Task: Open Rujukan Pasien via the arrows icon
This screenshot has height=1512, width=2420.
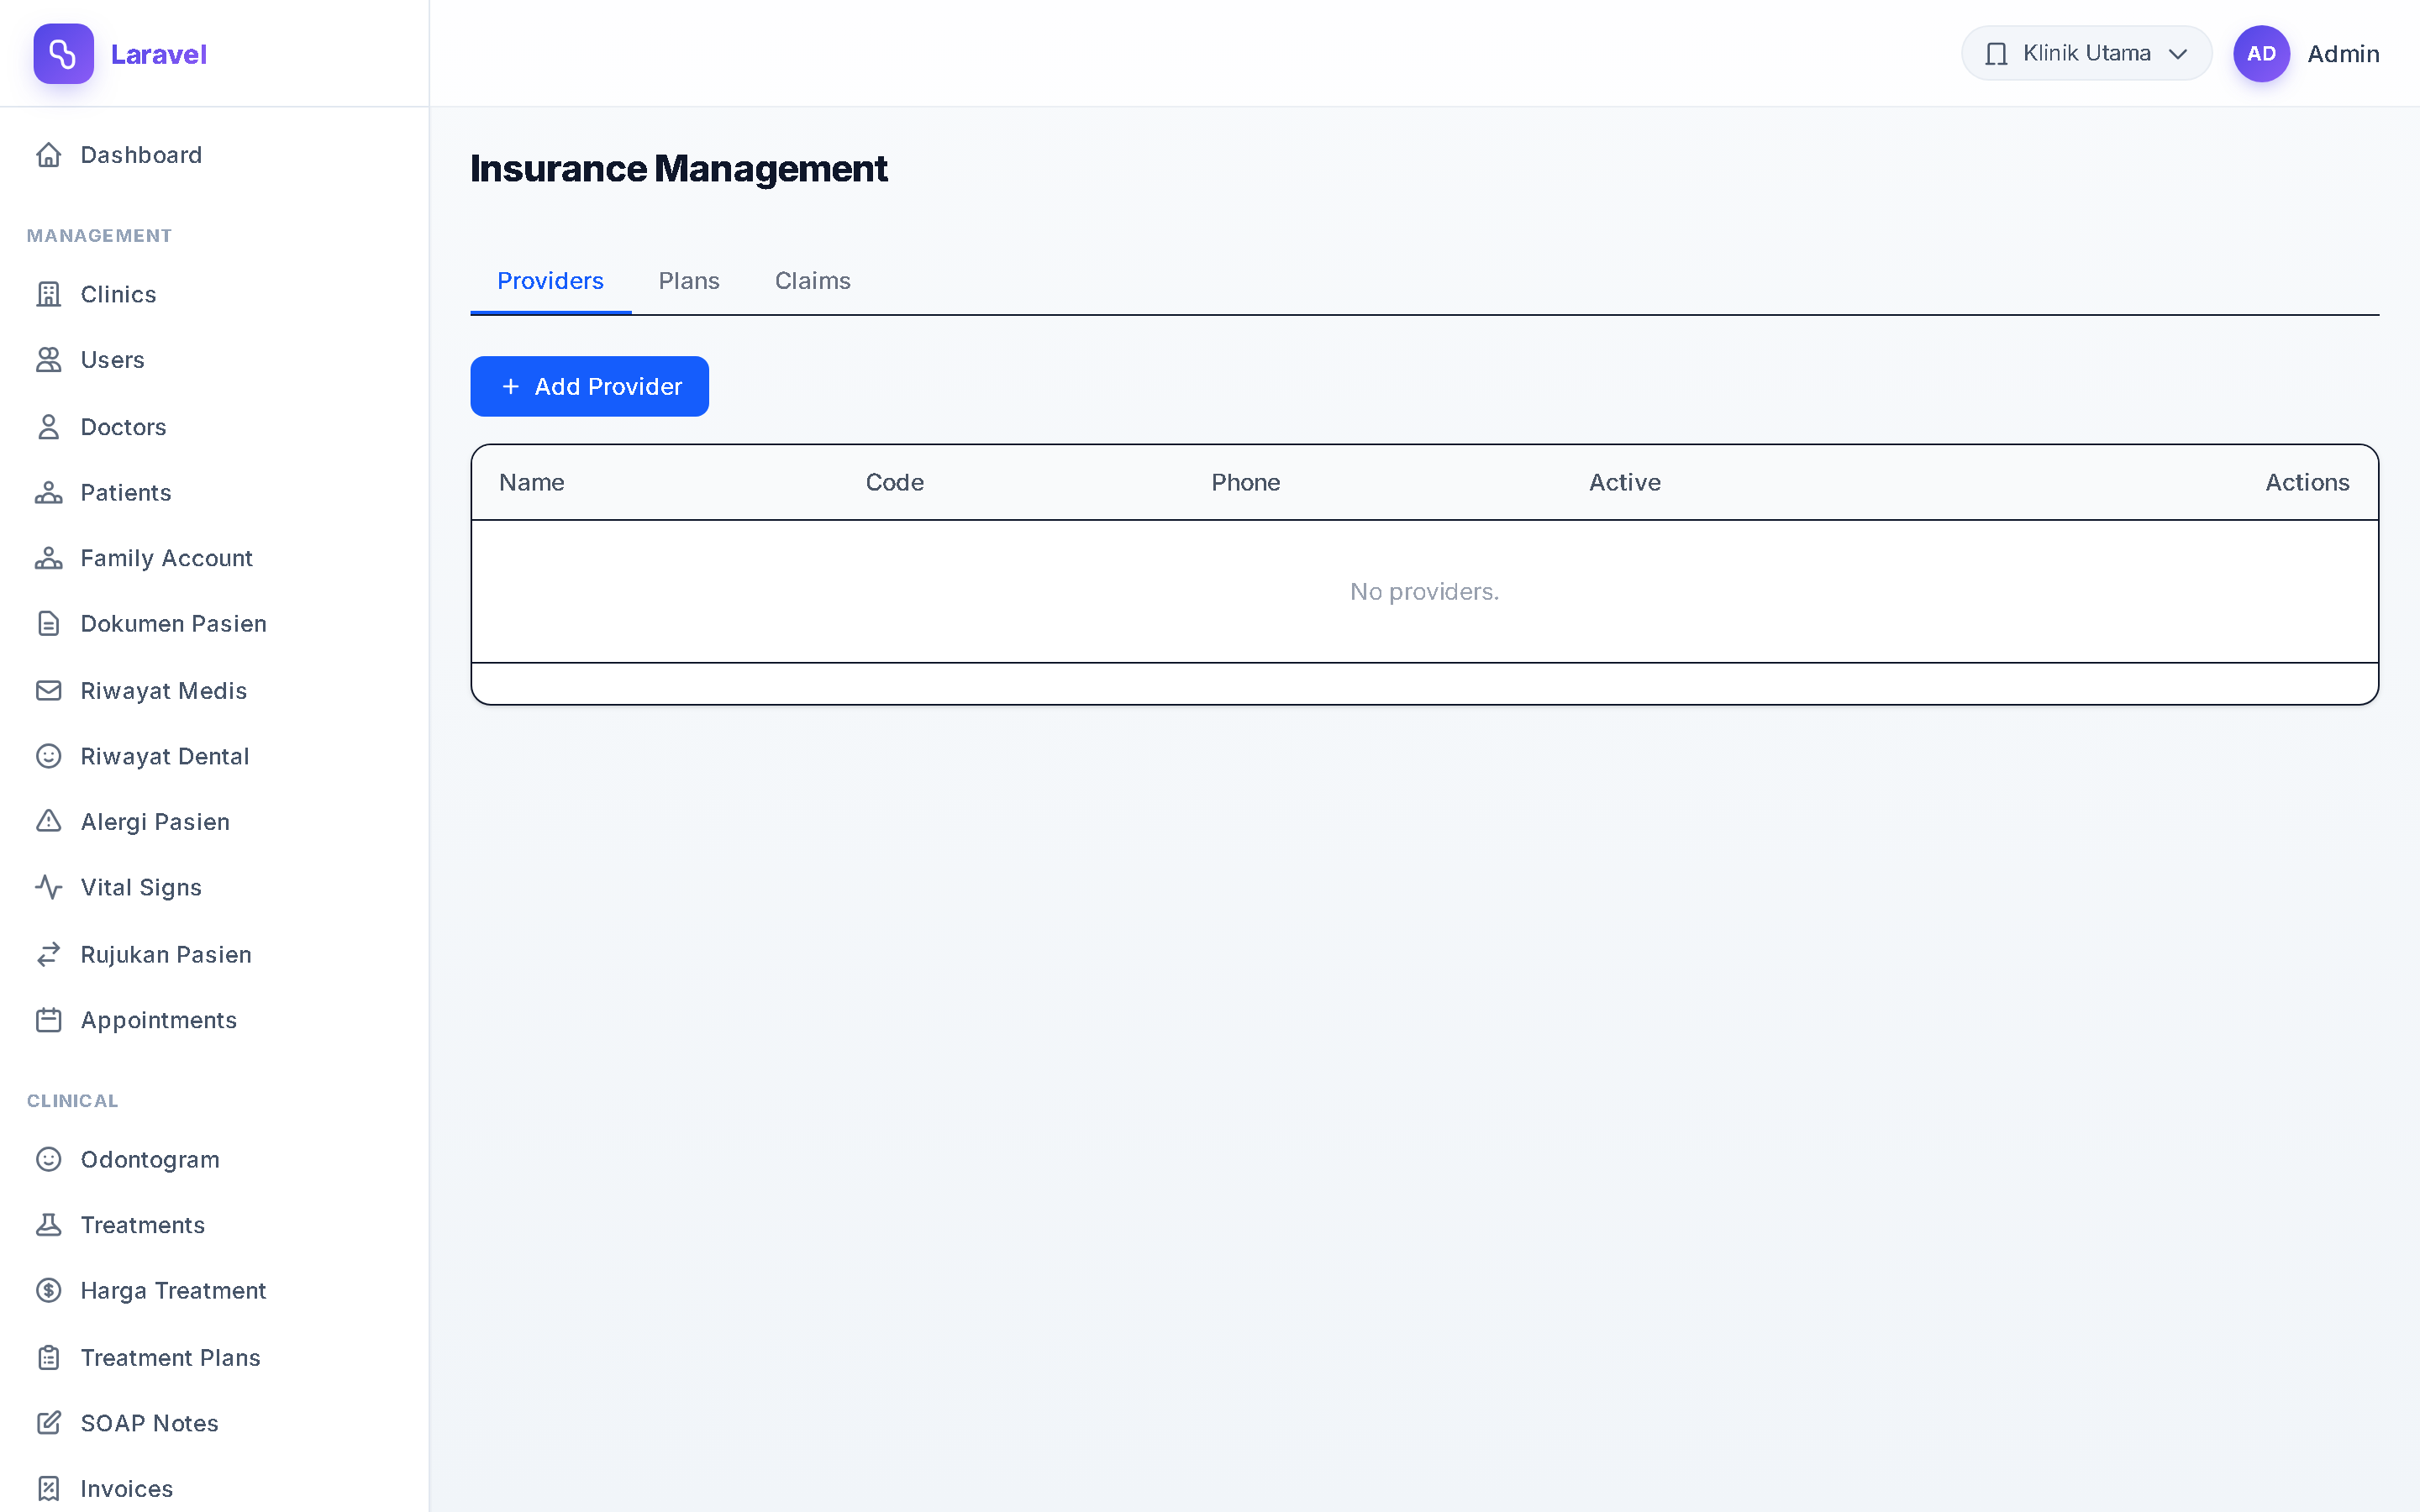Action: point(49,954)
